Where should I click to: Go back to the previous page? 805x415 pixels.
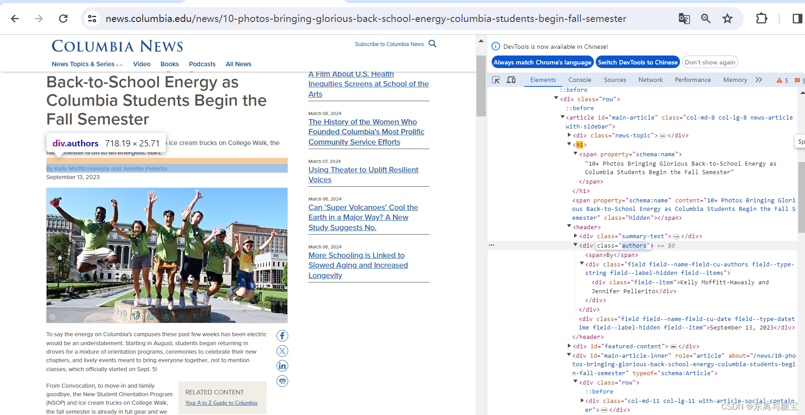15,18
